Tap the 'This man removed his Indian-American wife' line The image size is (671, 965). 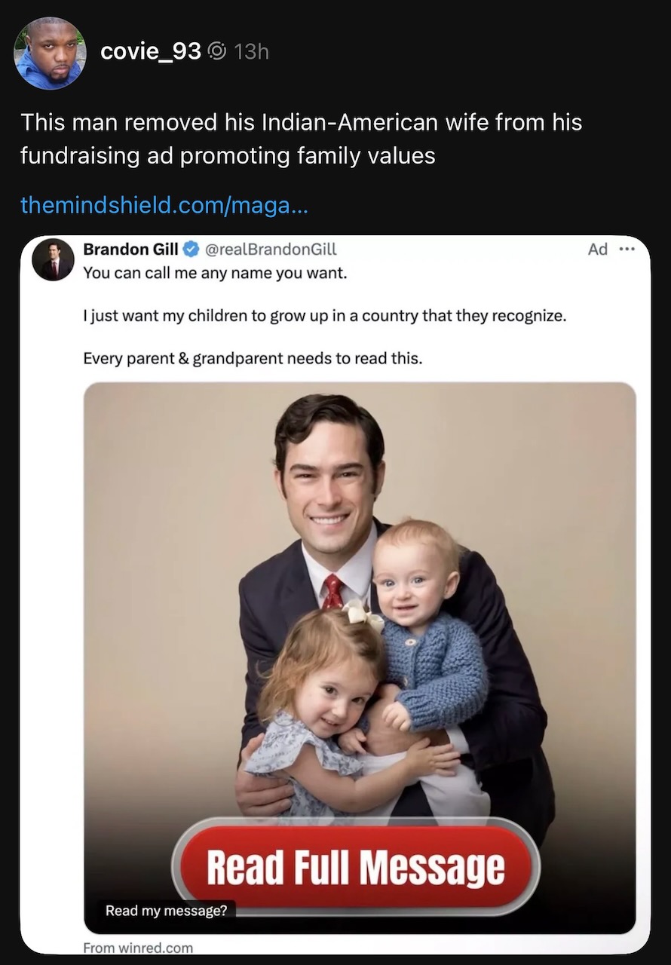(302, 122)
